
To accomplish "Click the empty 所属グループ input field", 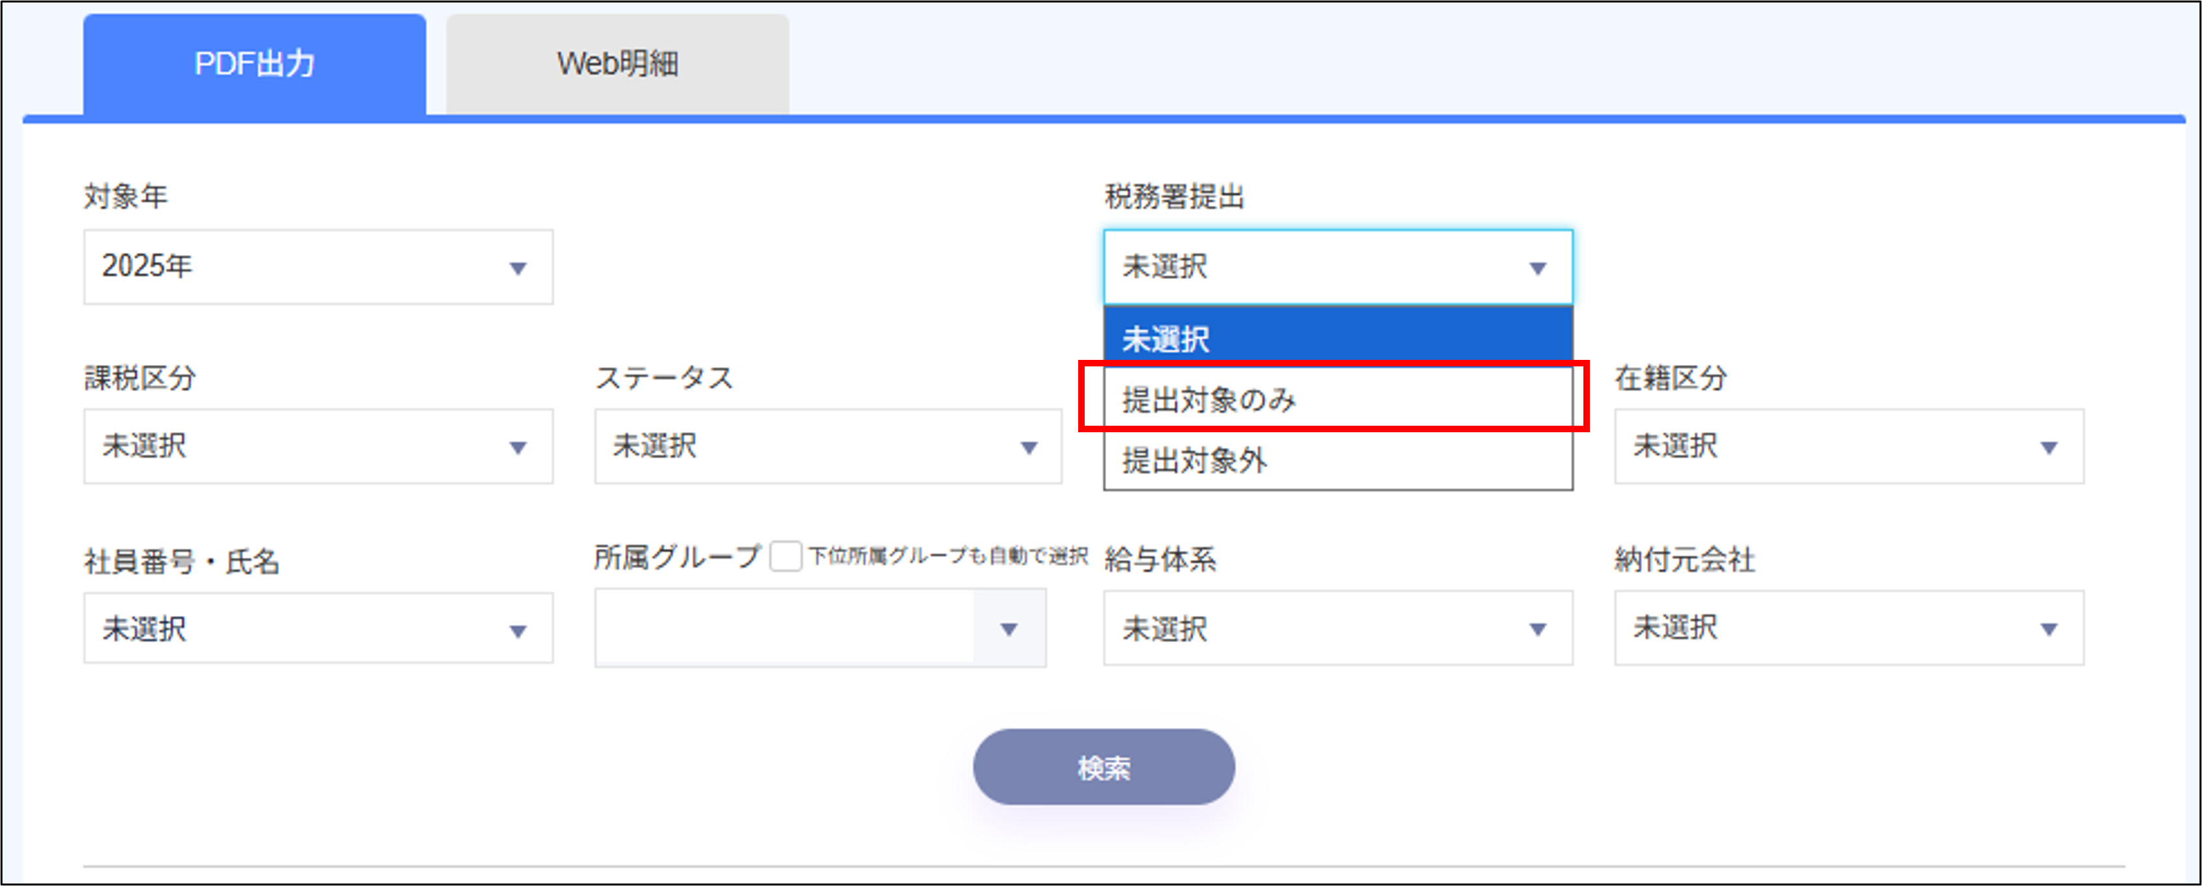I will tap(786, 629).
